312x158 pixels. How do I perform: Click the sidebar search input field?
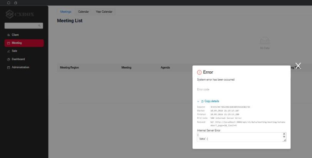[x=23, y=26]
